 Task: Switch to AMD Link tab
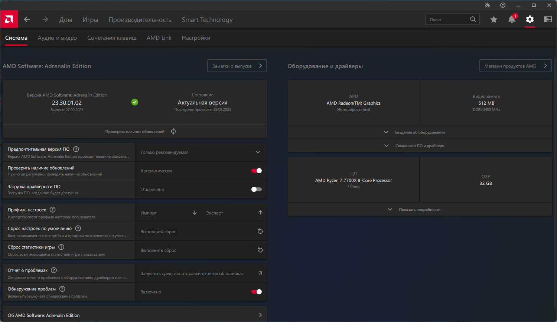coord(159,38)
